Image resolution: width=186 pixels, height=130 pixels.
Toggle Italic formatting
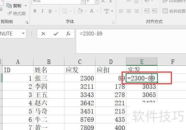coord(42,11)
